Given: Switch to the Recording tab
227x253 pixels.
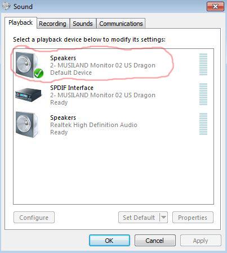Looking at the screenshot, I should (x=52, y=24).
